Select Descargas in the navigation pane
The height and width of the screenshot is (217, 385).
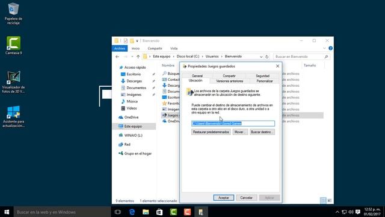point(134,81)
